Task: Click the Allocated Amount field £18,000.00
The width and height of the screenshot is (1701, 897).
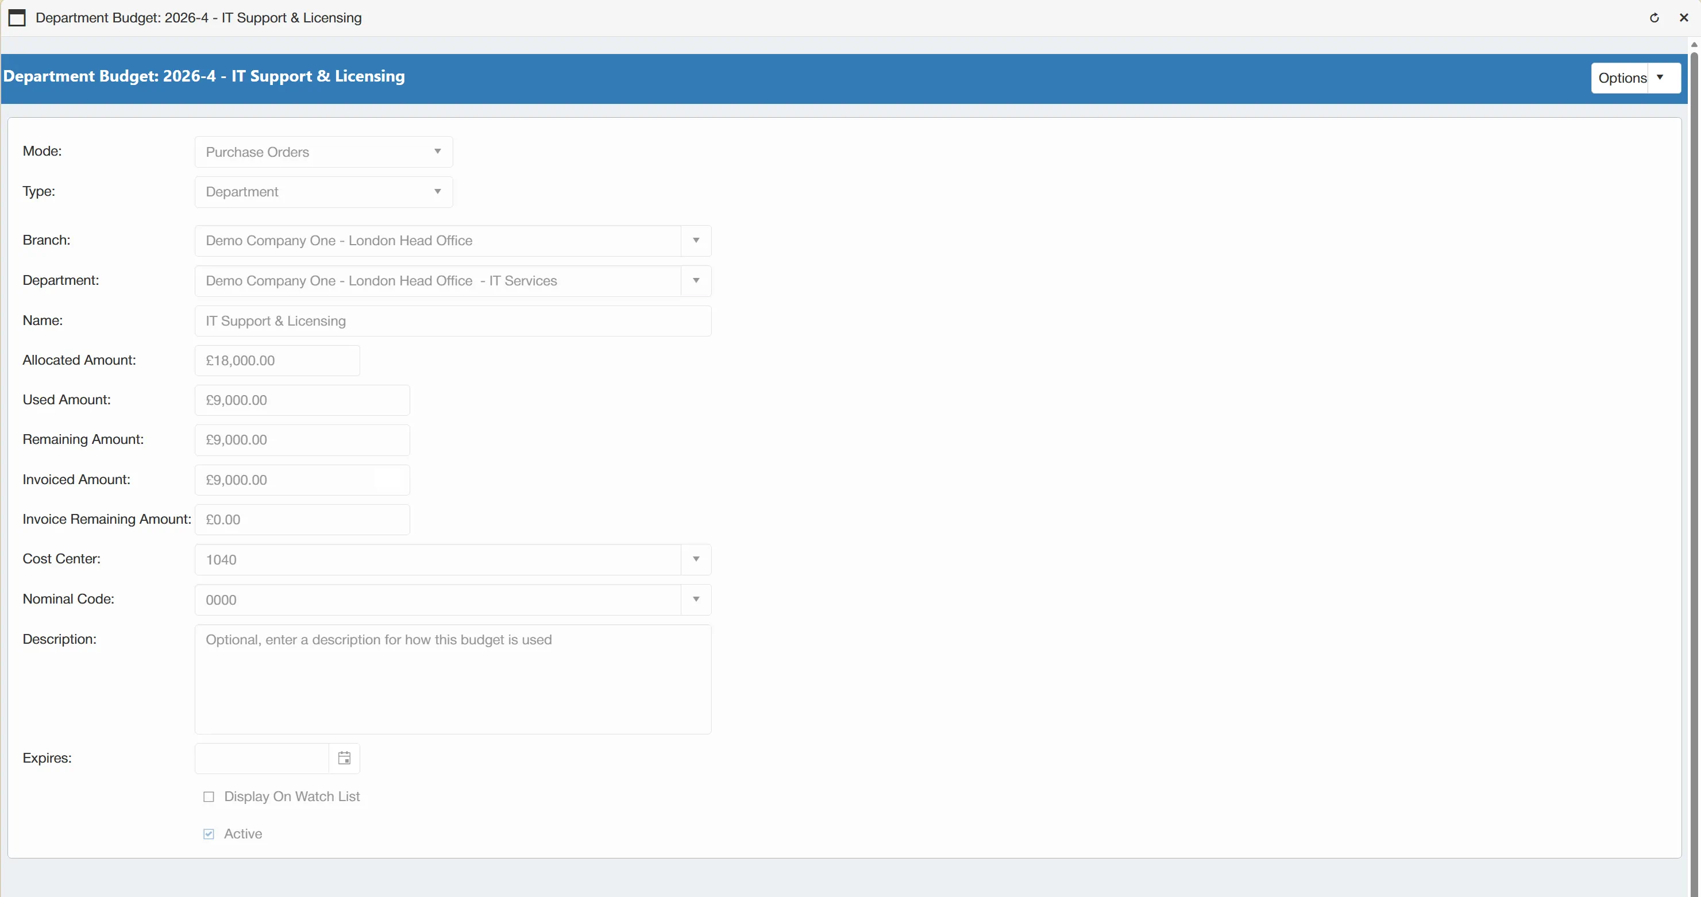Action: point(277,361)
